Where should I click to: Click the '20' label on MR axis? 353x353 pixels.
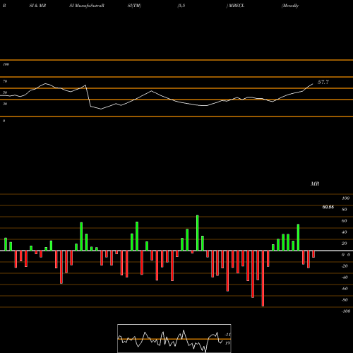345,244
